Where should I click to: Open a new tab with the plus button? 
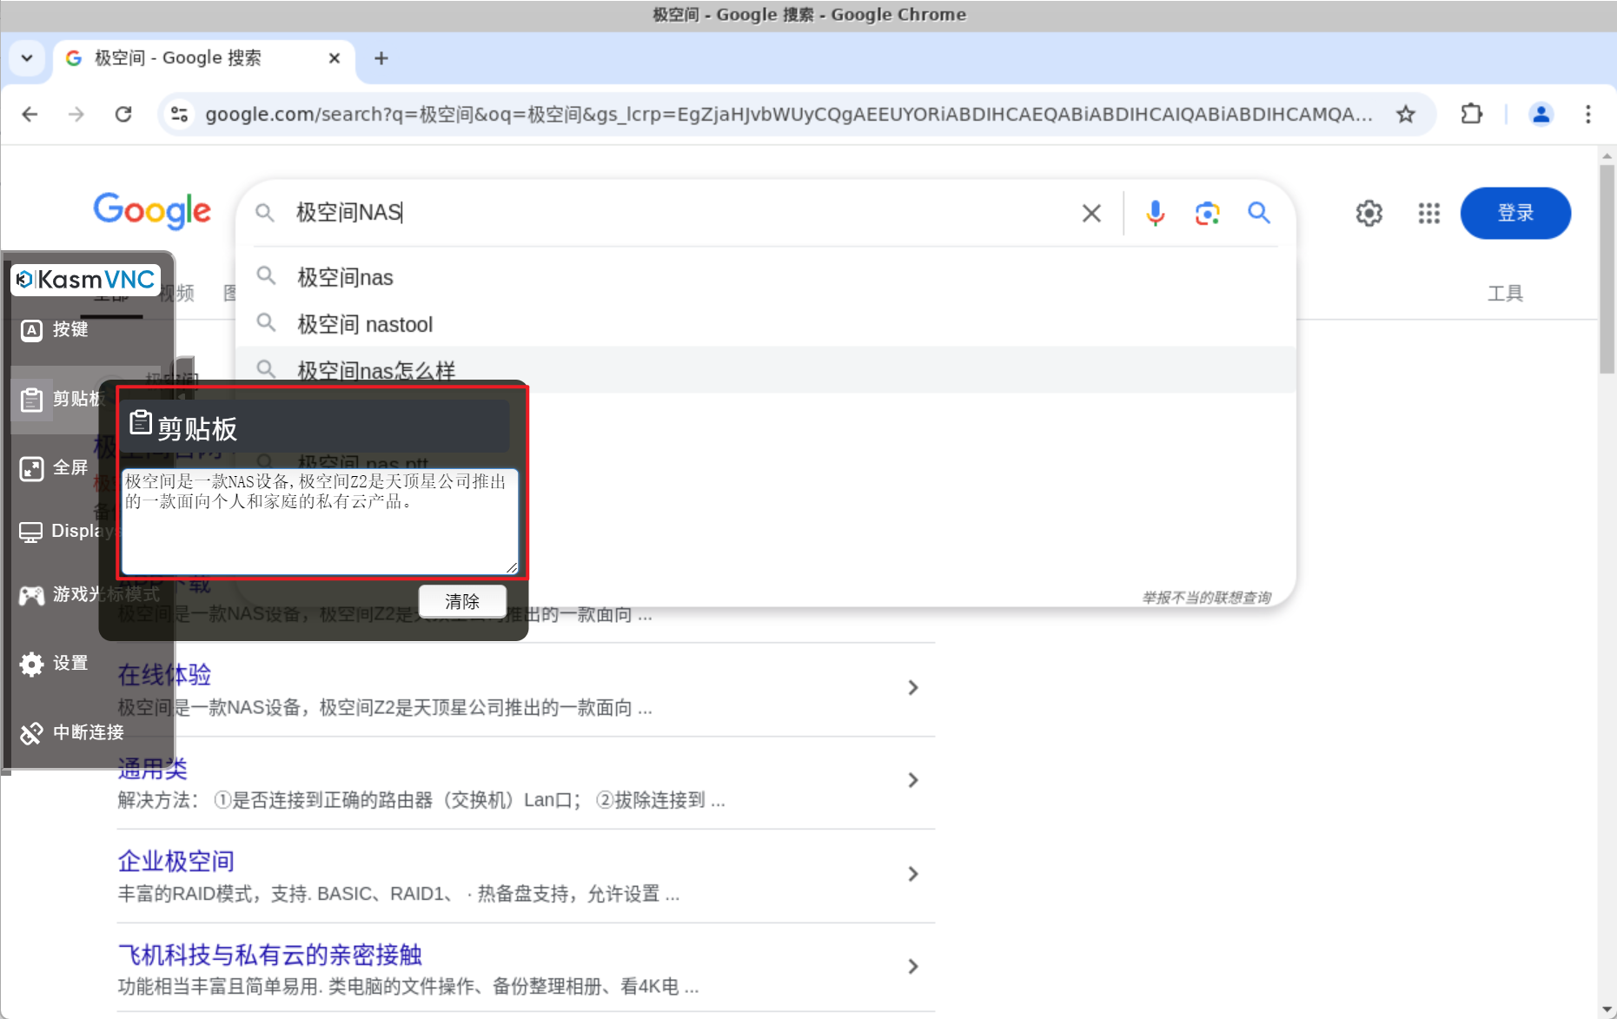tap(381, 58)
